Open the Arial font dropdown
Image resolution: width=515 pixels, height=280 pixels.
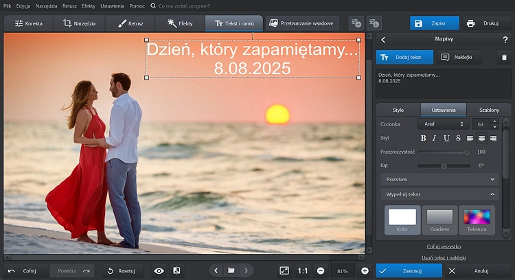(443, 124)
